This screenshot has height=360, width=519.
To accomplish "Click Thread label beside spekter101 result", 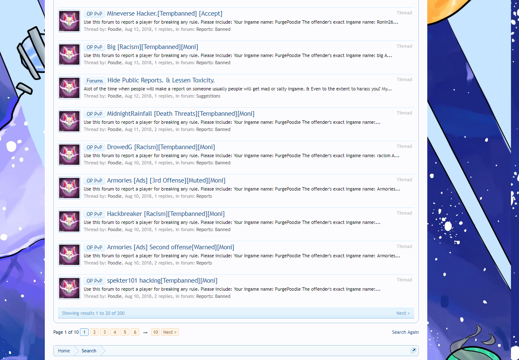I will click(x=404, y=280).
